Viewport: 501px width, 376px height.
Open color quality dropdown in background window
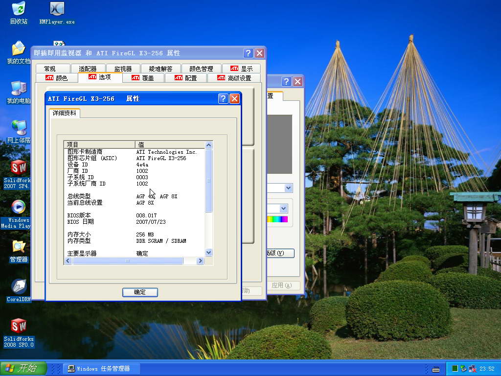(283, 209)
